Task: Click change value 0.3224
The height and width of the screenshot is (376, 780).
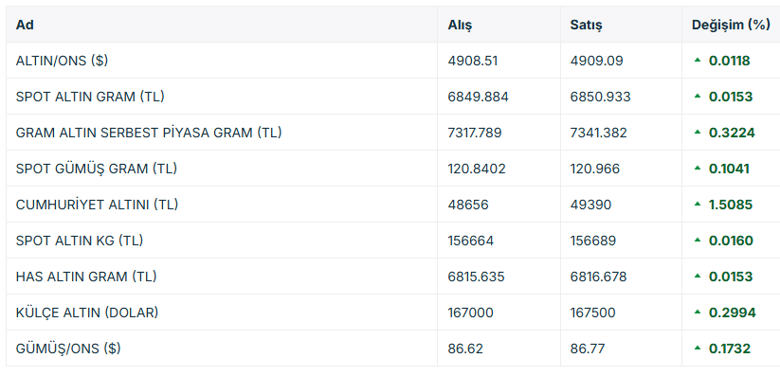Action: (x=732, y=133)
